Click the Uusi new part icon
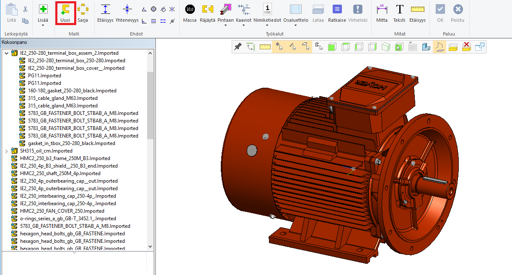512x275 pixels. coord(65,10)
